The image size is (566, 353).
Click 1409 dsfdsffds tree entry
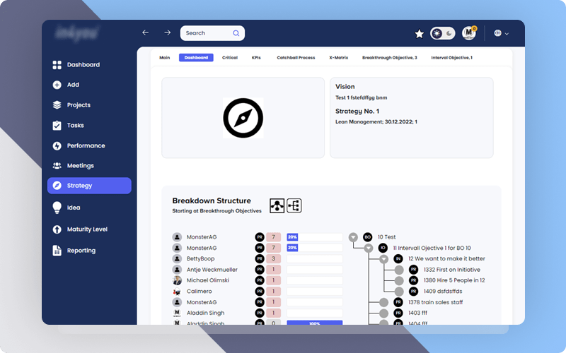443,291
